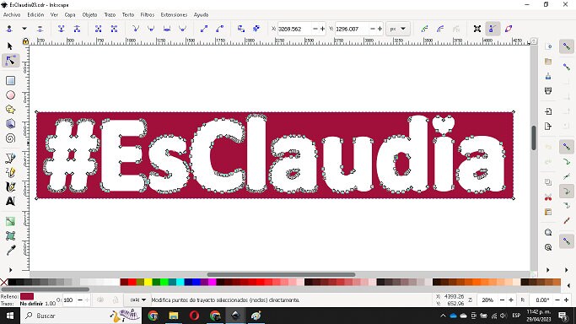Expand the hidden tools arrow in toolbox
This screenshot has height=324, width=576.
pos(10,270)
